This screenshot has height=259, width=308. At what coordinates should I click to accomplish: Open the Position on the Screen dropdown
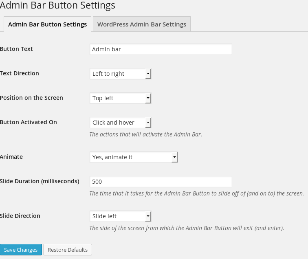[121, 98]
